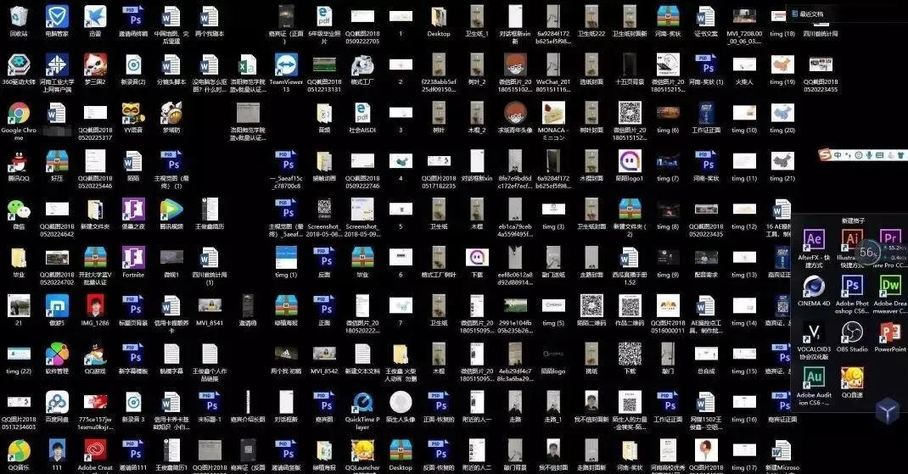Click the 56% floating speed ball
This screenshot has width=908, height=474.
867,252
